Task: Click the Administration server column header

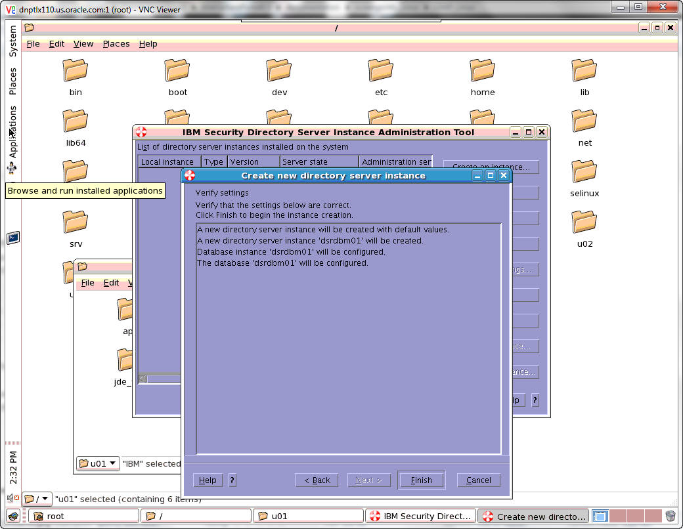Action: pos(395,162)
